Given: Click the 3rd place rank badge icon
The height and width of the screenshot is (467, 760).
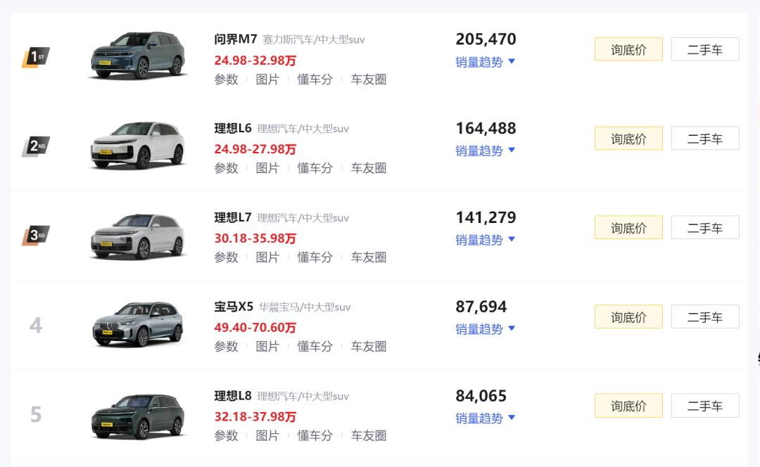Looking at the screenshot, I should 36,236.
